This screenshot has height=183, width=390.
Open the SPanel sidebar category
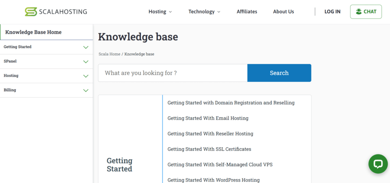(x=10, y=61)
